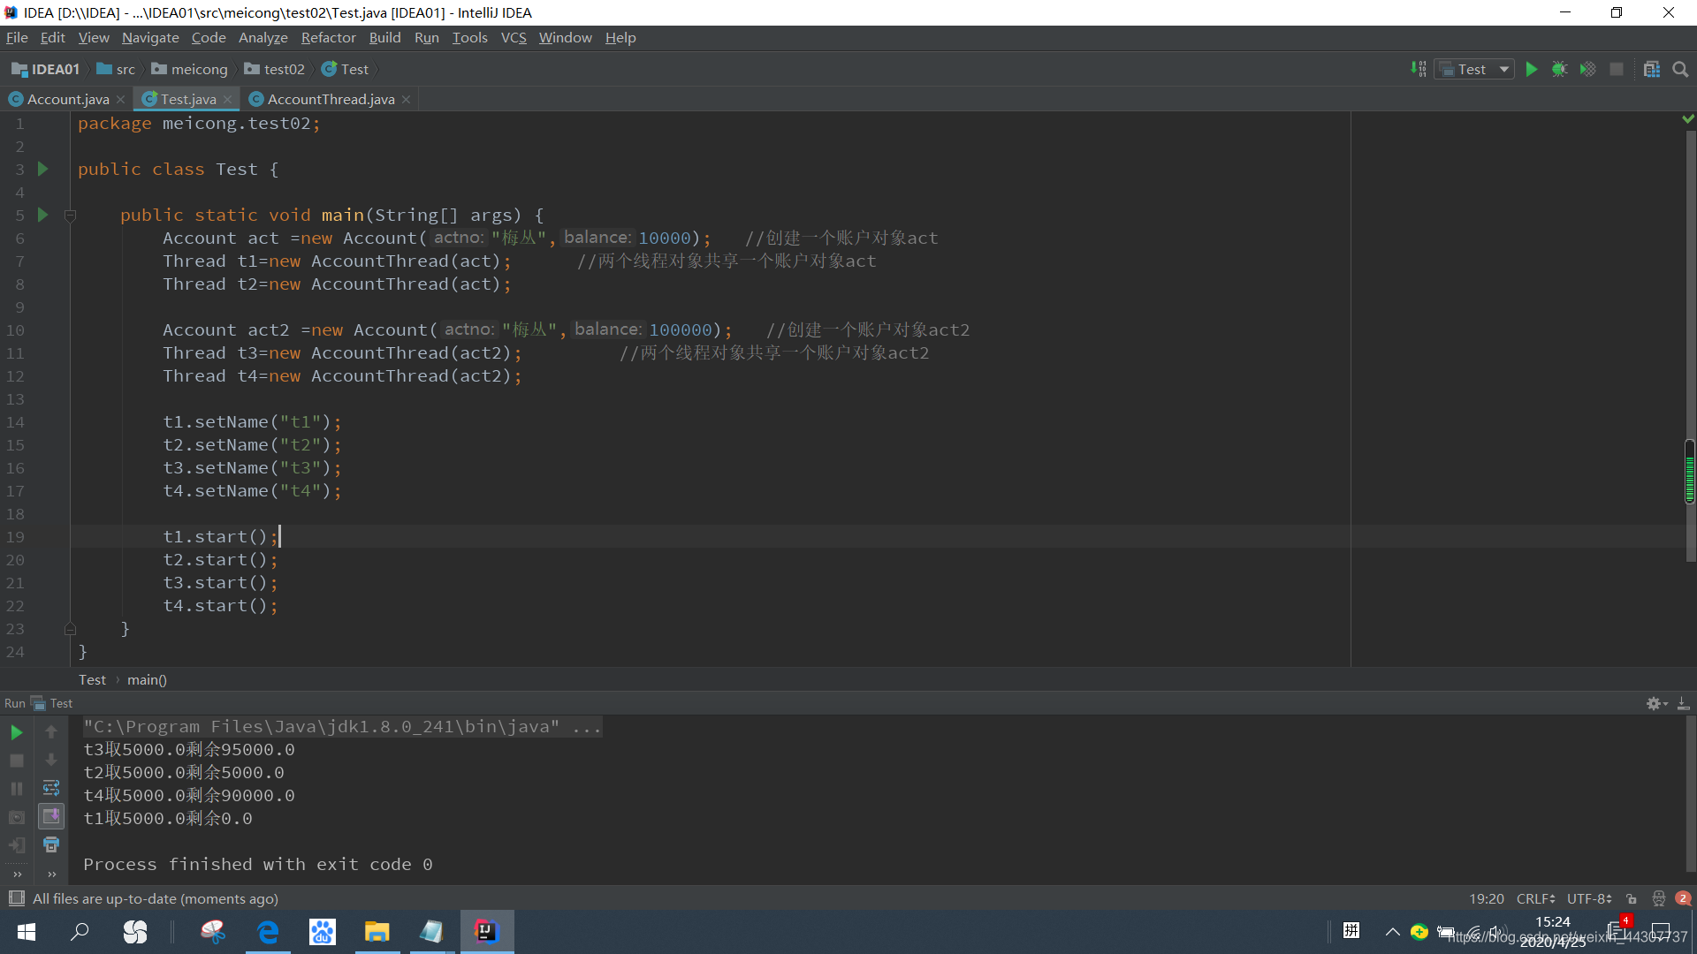The height and width of the screenshot is (954, 1697).
Task: Open Run panel settings gear
Action: tap(1656, 704)
